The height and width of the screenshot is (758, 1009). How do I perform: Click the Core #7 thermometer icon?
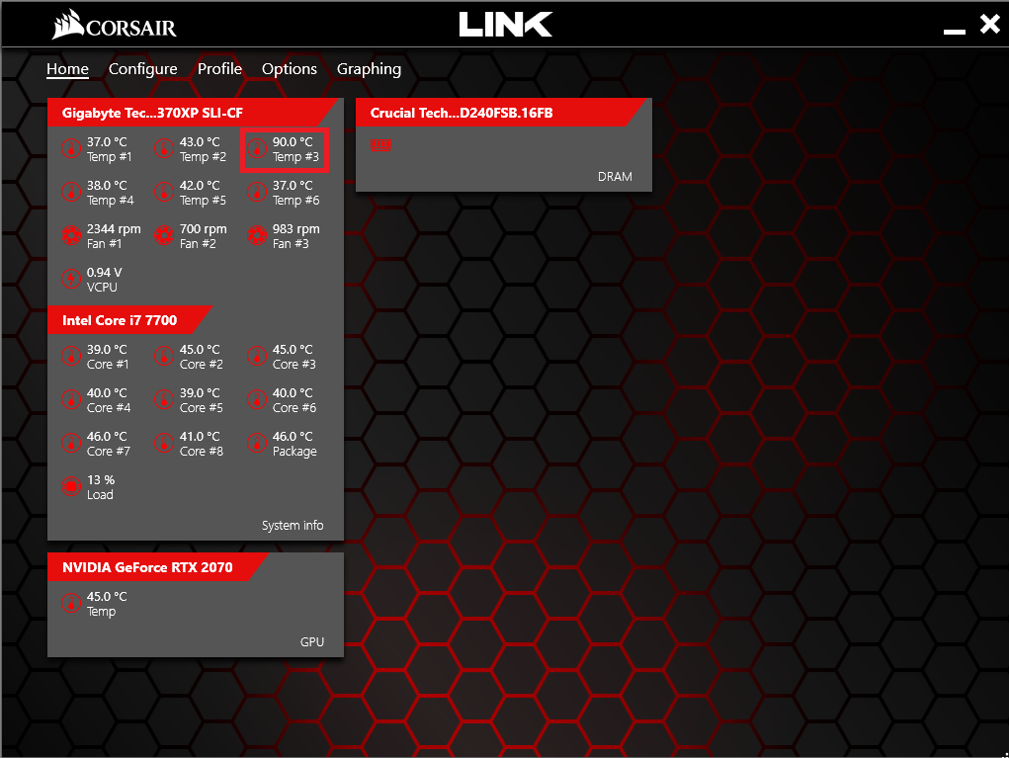point(71,444)
